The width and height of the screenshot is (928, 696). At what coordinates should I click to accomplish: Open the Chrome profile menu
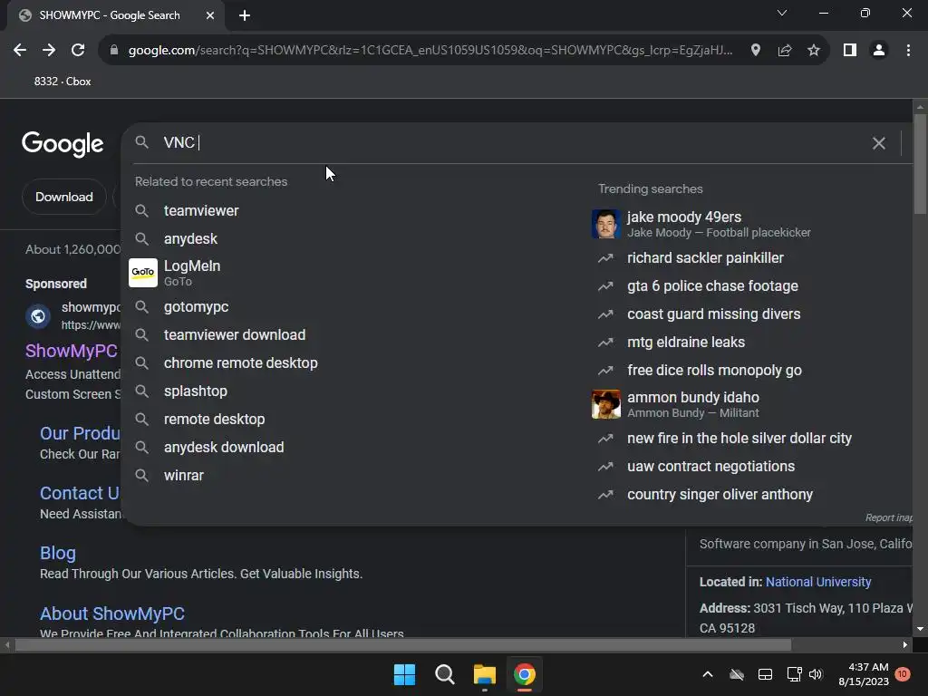(x=879, y=51)
